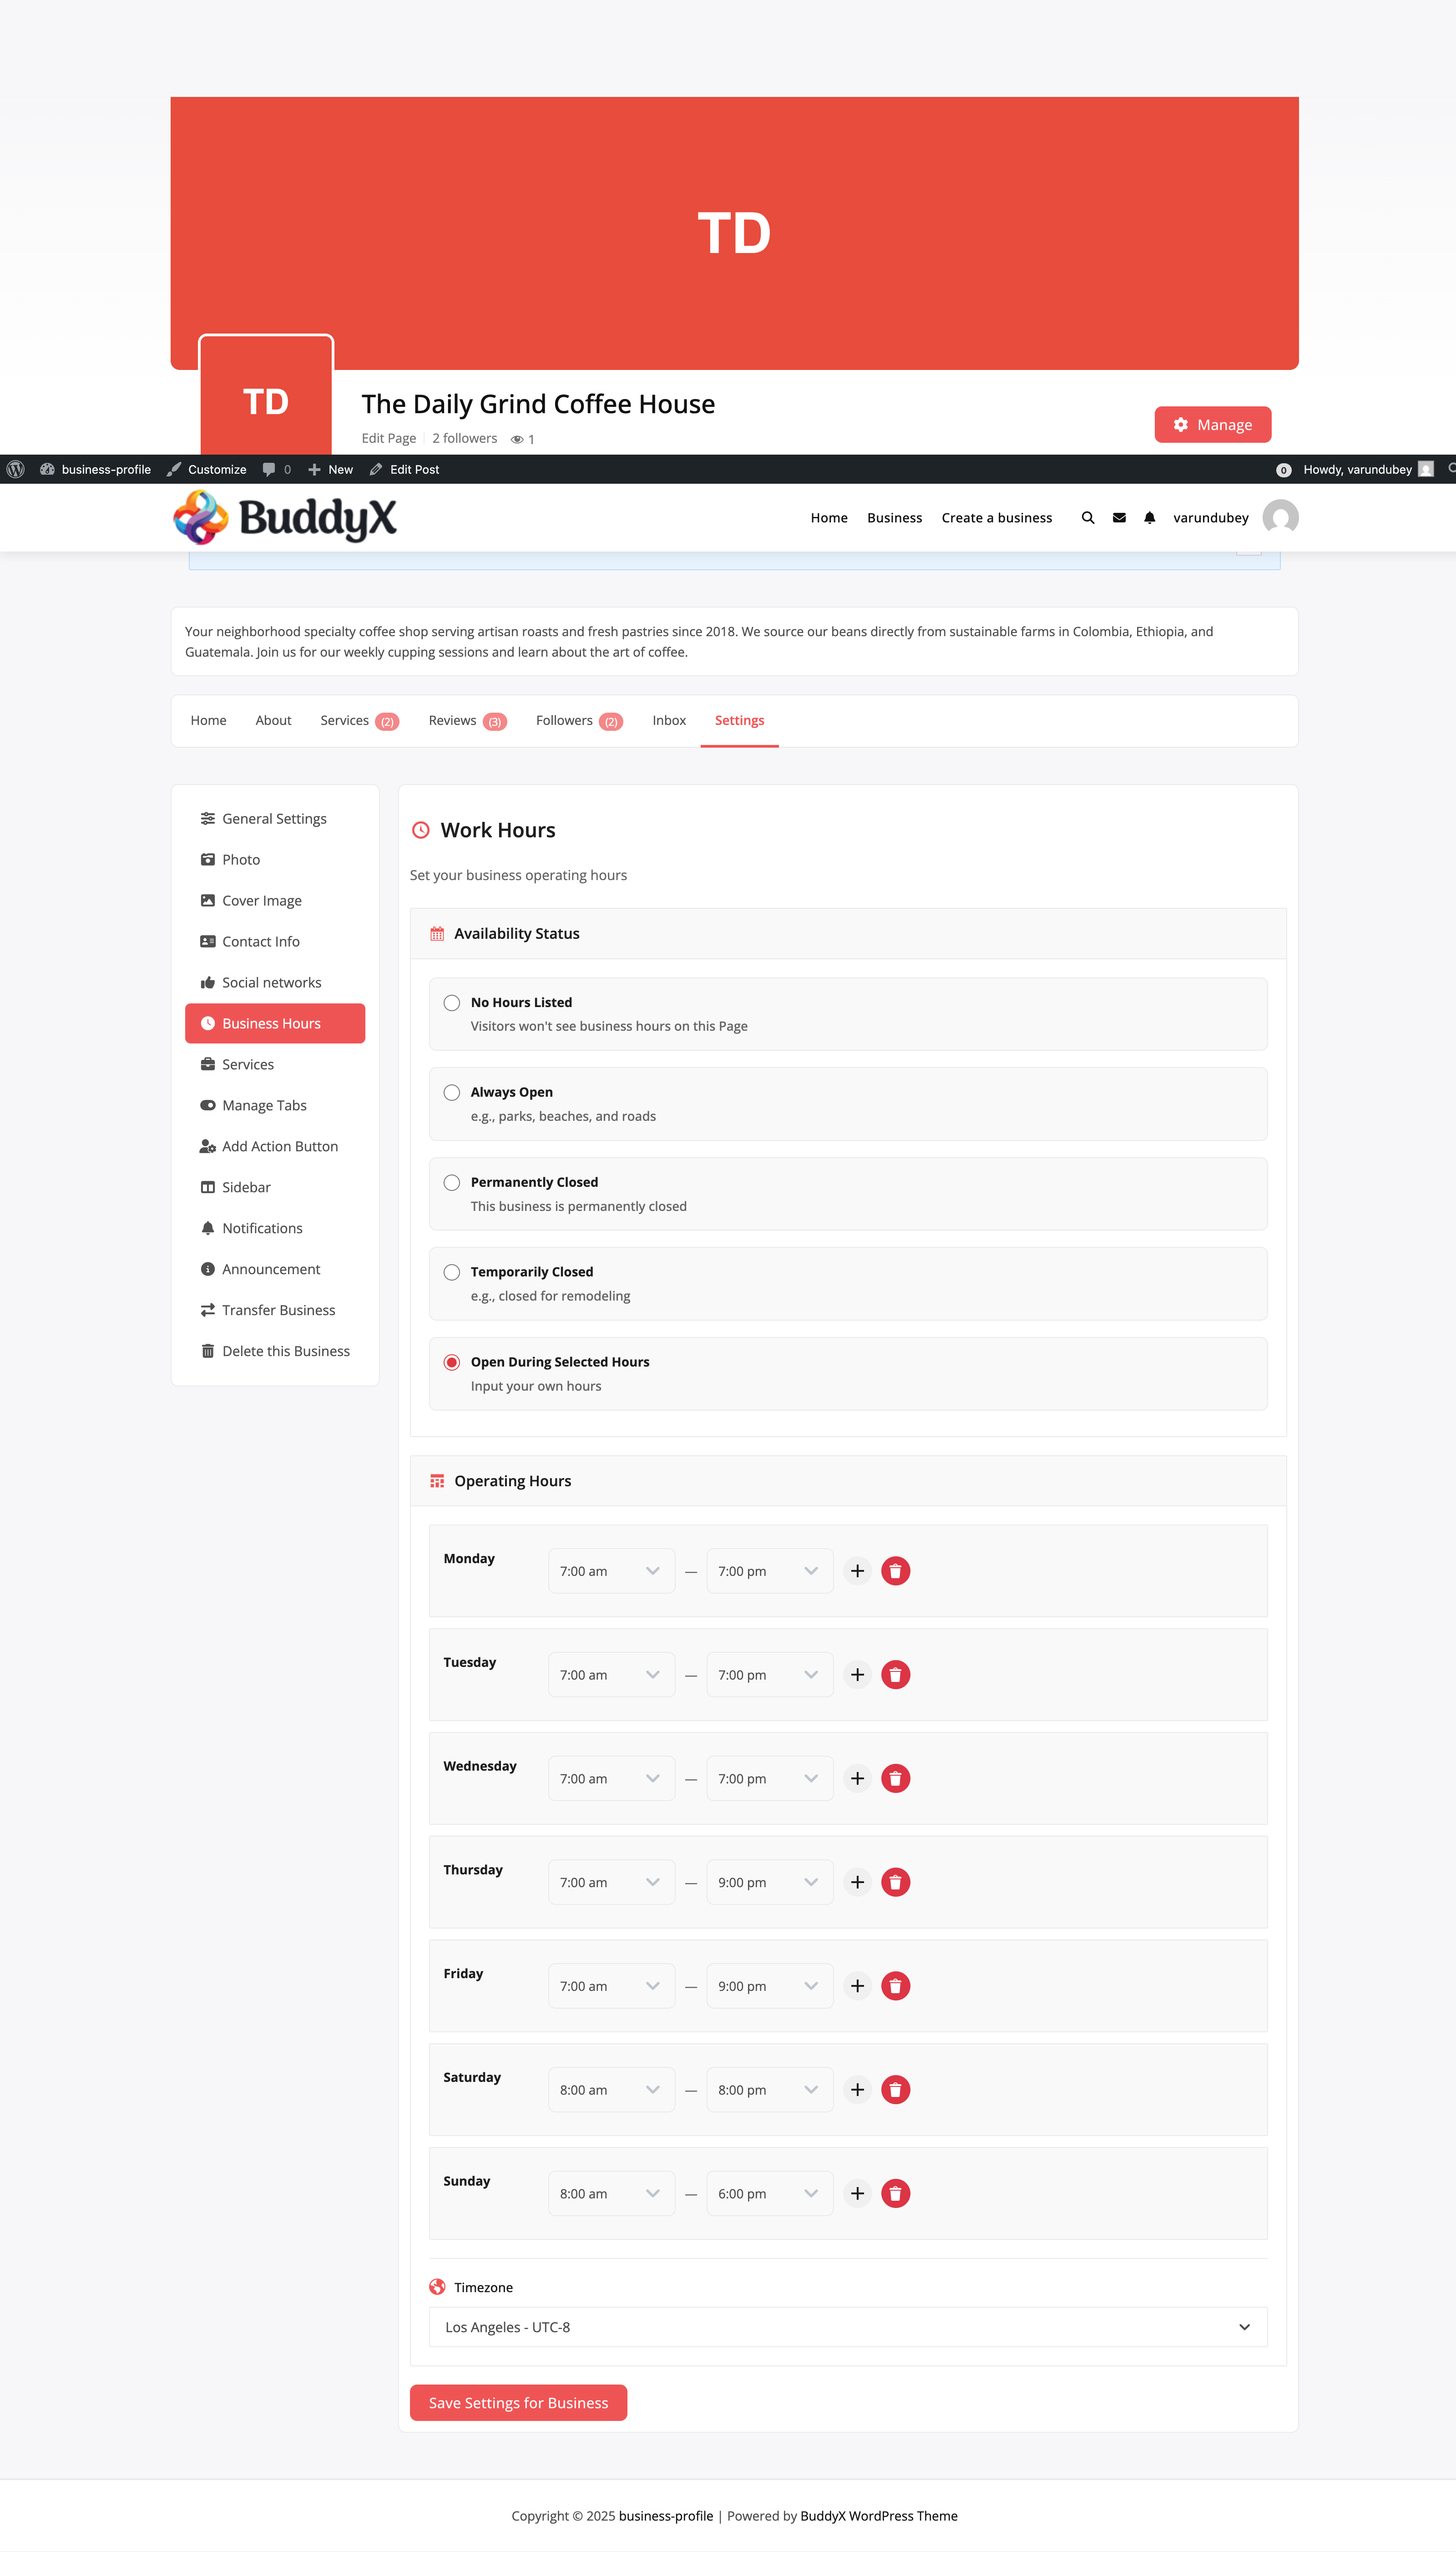Image resolution: width=1456 pixels, height=2552 pixels.
Task: Click the search magnifier icon in header
Action: click(x=1087, y=517)
